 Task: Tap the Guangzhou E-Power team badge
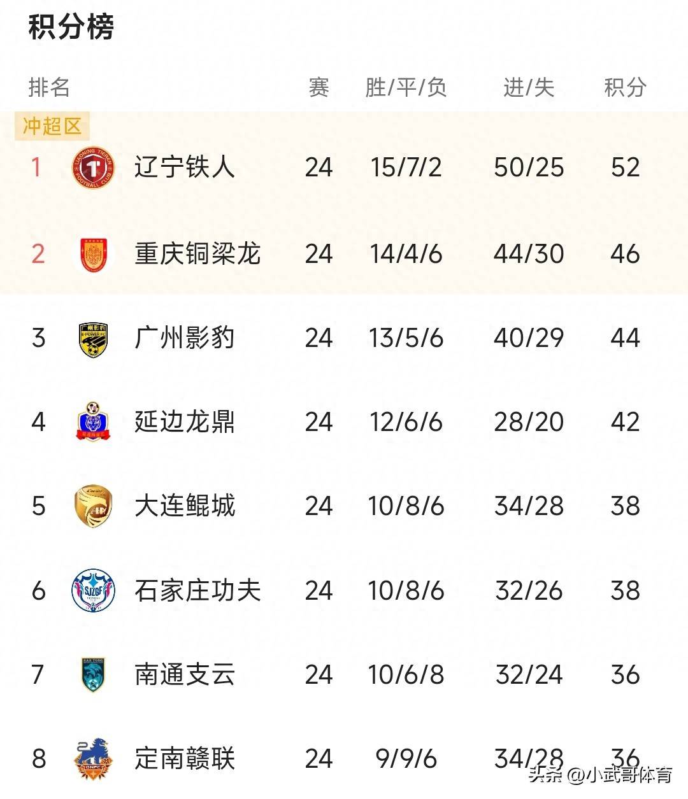click(x=93, y=339)
